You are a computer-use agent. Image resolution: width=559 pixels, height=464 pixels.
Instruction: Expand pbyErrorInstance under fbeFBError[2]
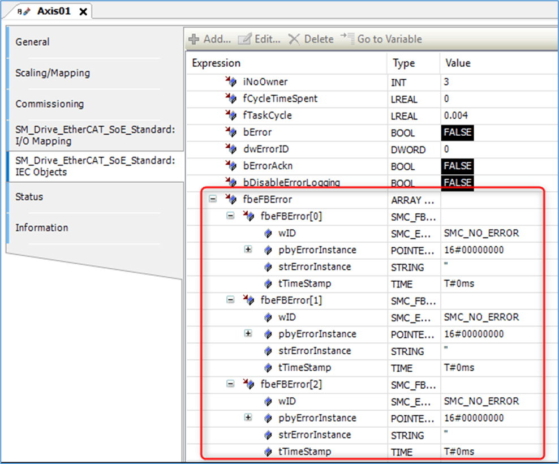[x=248, y=418]
